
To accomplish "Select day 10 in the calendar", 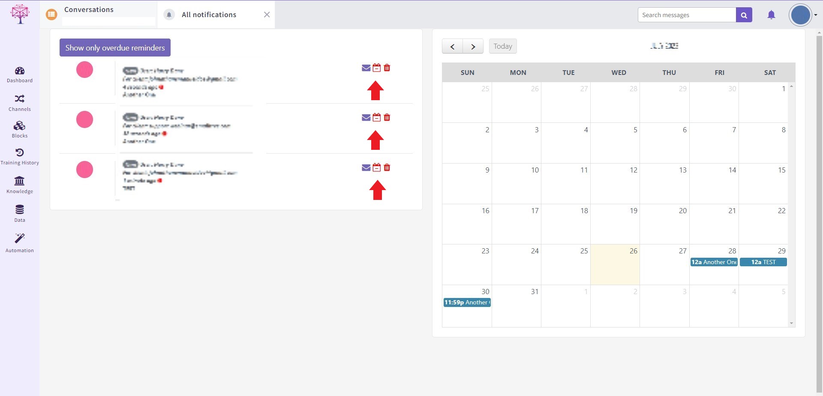I will pyautogui.click(x=517, y=184).
